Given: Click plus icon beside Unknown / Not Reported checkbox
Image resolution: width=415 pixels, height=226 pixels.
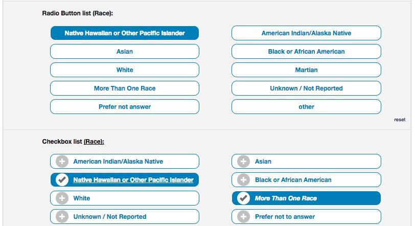Looking at the screenshot, I should [x=62, y=217].
